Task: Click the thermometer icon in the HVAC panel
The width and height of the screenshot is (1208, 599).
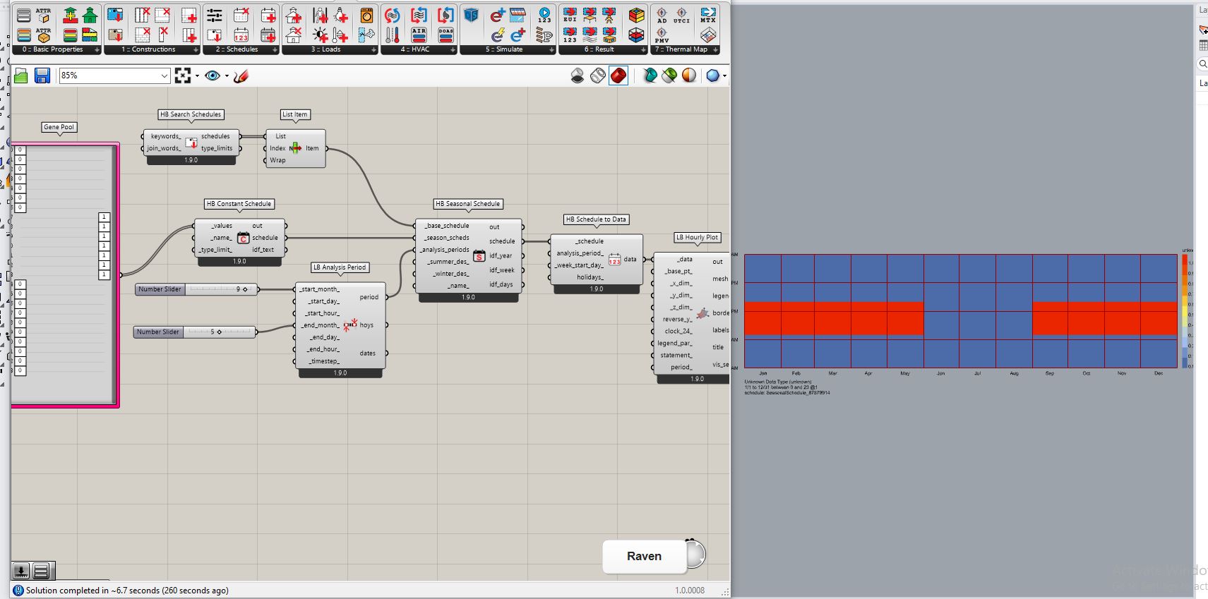Action: coord(393,35)
